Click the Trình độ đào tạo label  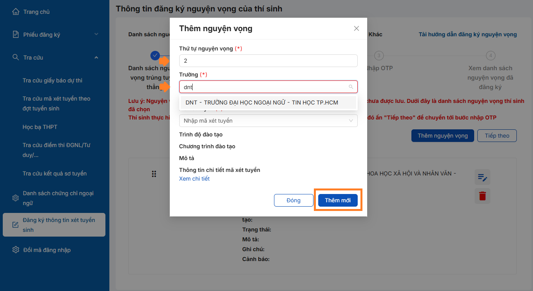[201, 134]
